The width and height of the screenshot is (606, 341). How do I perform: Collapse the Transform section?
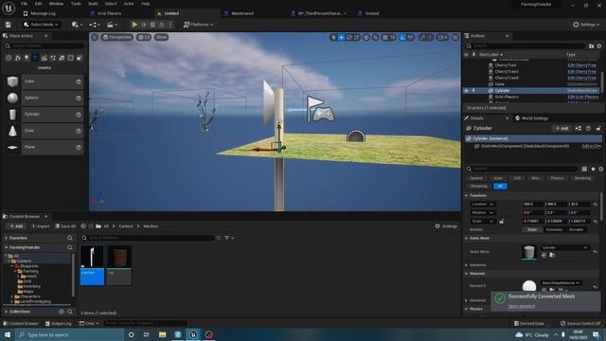click(467, 196)
